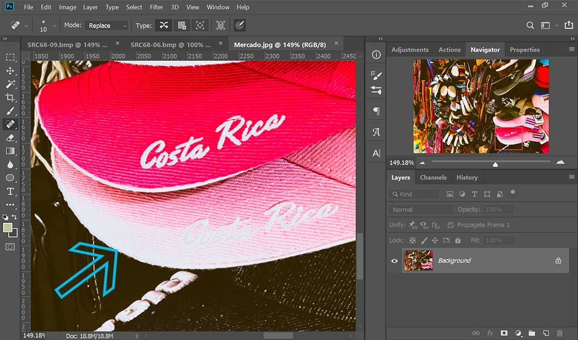Select the Move tool
This screenshot has width=578, height=340.
point(10,70)
